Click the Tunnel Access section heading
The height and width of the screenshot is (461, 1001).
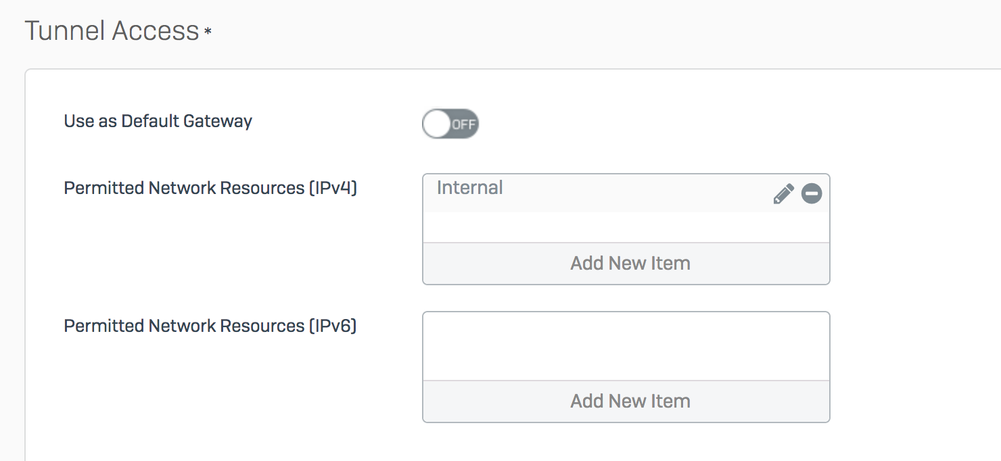click(x=112, y=31)
